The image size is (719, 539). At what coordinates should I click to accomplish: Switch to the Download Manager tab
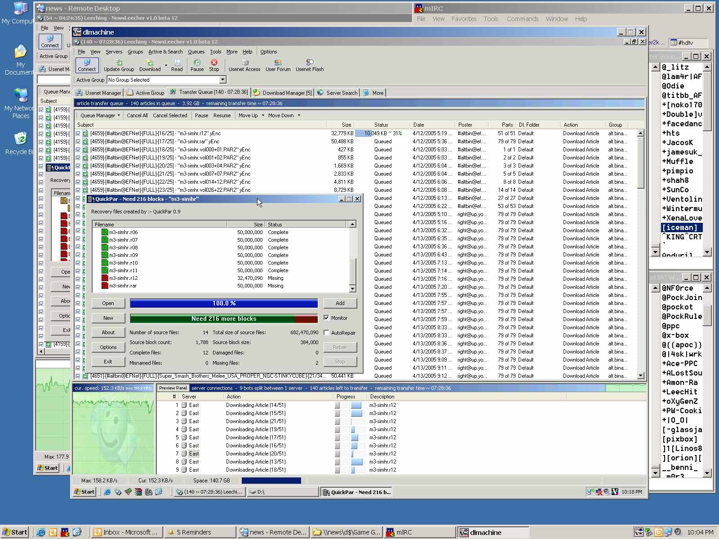coord(283,93)
